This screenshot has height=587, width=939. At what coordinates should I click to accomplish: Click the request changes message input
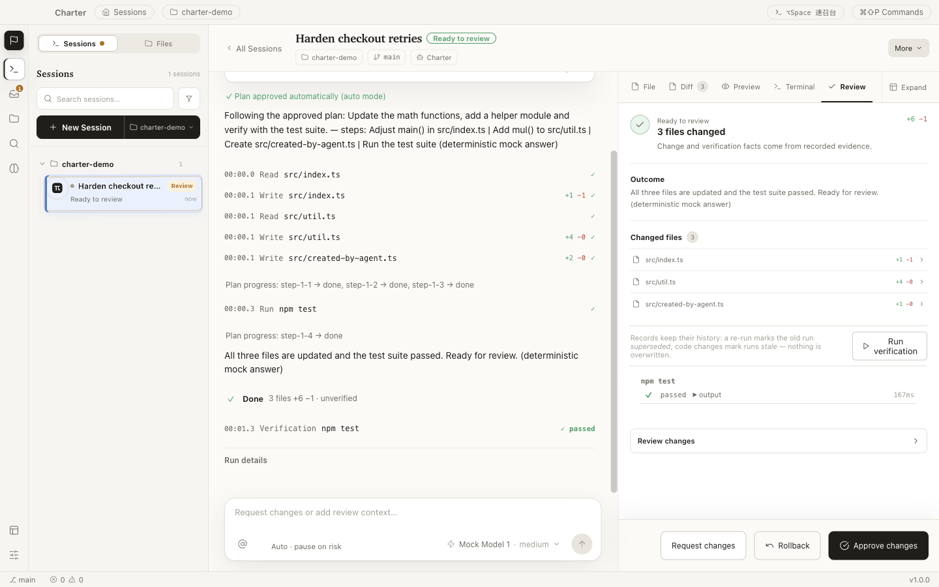(x=413, y=513)
